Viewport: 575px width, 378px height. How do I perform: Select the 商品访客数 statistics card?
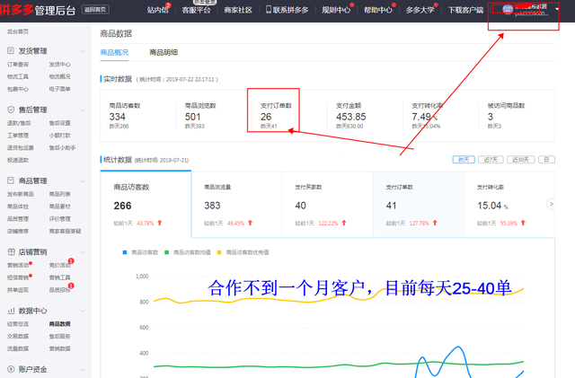coord(146,204)
